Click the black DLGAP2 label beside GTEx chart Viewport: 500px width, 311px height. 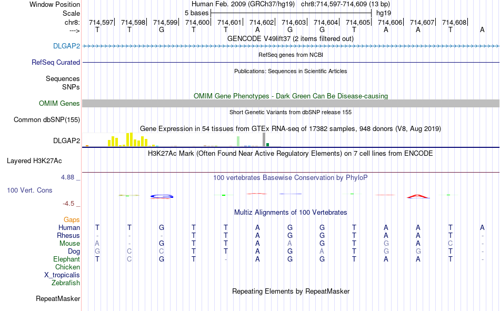pos(66,141)
